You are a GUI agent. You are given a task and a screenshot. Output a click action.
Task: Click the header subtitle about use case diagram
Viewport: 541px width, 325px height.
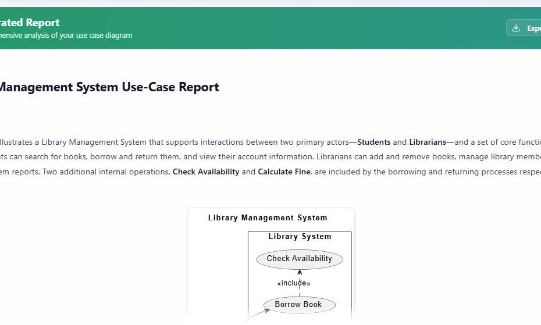tap(66, 35)
